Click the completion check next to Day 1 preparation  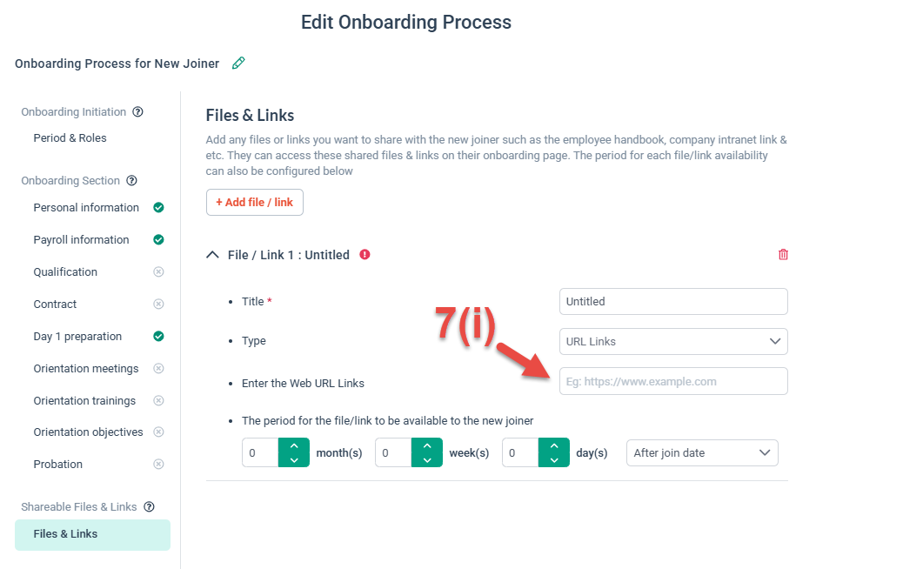(158, 336)
